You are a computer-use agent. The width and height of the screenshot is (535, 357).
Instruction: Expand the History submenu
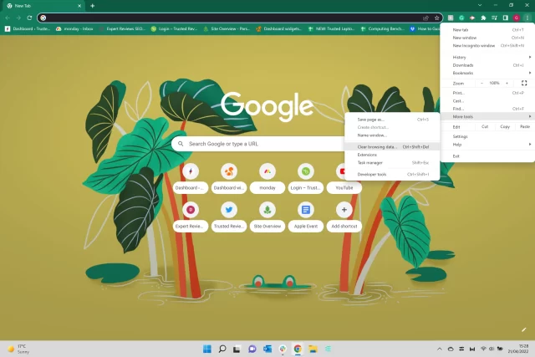click(487, 58)
